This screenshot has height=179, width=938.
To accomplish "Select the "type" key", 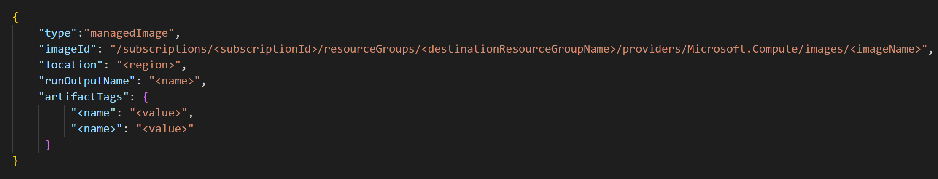I will (x=58, y=33).
